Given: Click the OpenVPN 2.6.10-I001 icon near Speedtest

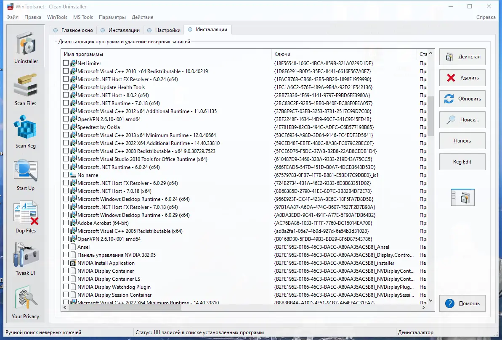Looking at the screenshot, I should pos(73,119).
